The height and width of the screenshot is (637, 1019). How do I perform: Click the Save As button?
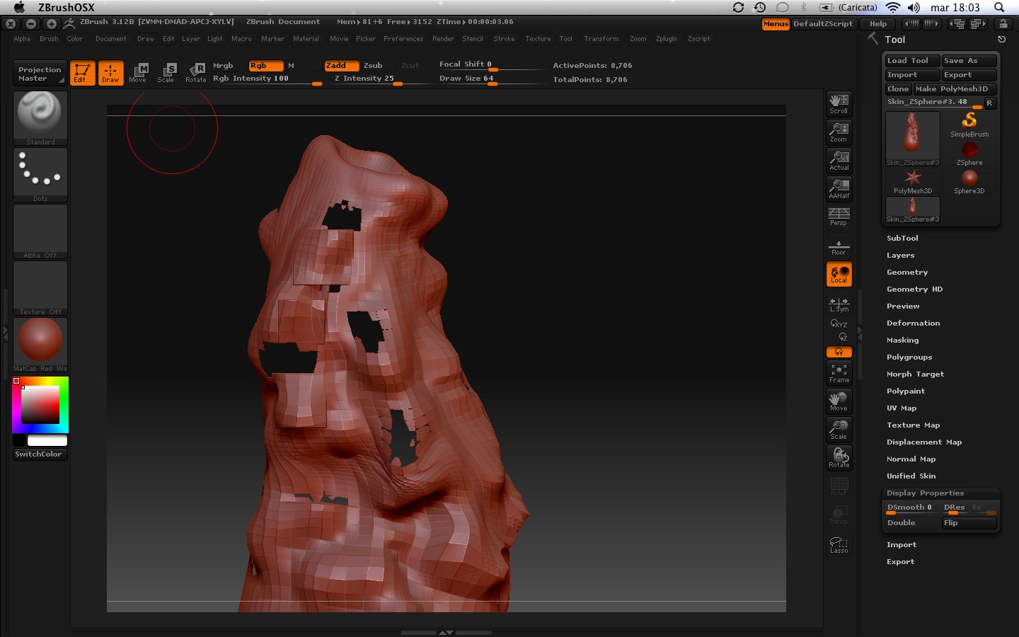tap(969, 61)
